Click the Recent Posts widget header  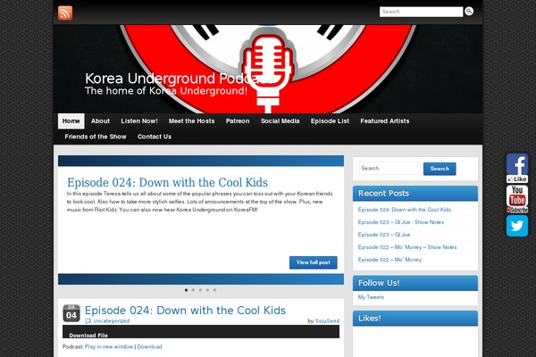[x=415, y=194]
